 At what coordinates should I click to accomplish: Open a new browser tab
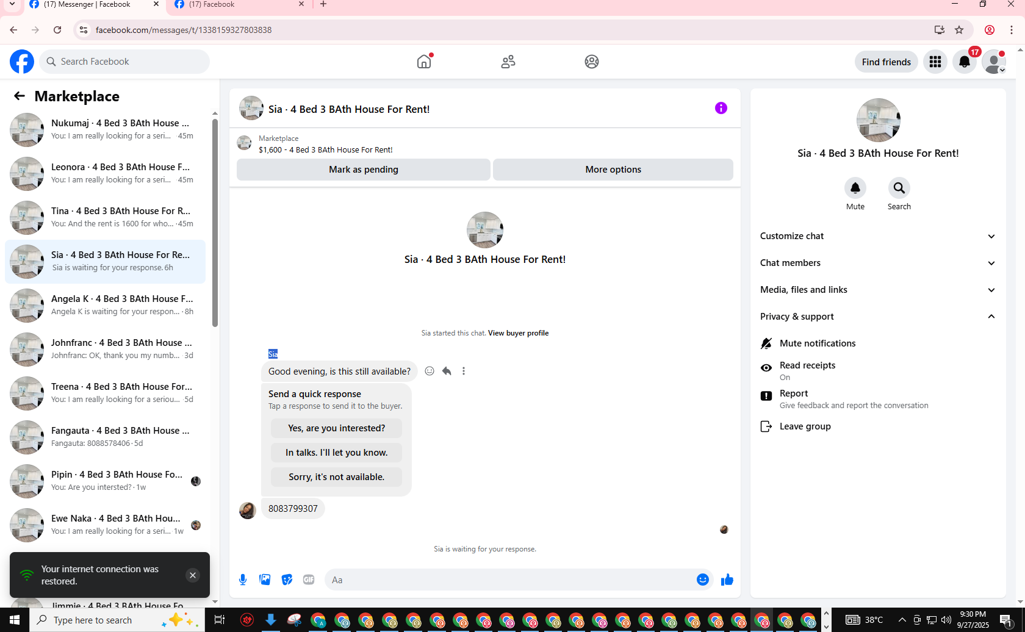coord(323,4)
